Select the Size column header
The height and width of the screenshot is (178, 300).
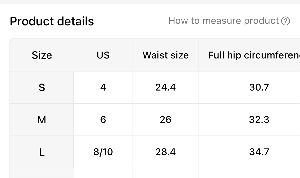(42, 55)
